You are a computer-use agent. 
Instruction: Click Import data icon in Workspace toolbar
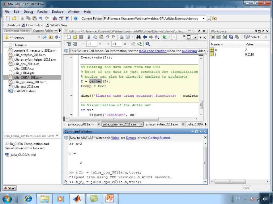pyautogui.click(x=225, y=37)
